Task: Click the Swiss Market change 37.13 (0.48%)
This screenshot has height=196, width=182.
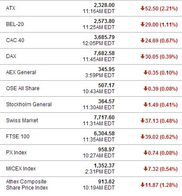Action: [161, 121]
